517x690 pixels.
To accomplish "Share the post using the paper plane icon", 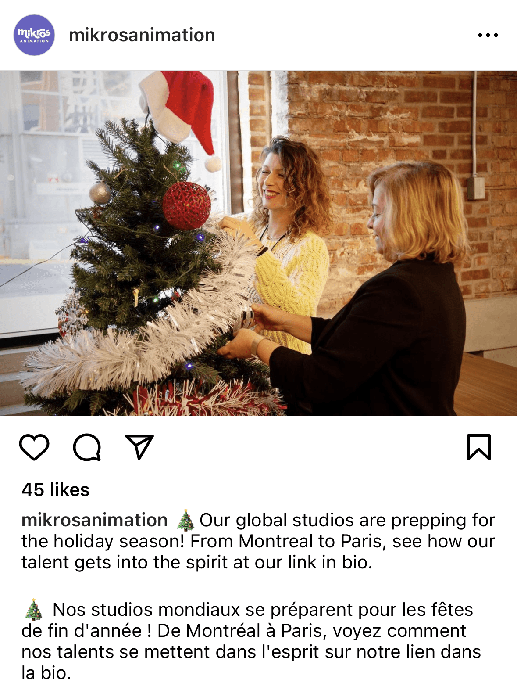I will pyautogui.click(x=139, y=447).
